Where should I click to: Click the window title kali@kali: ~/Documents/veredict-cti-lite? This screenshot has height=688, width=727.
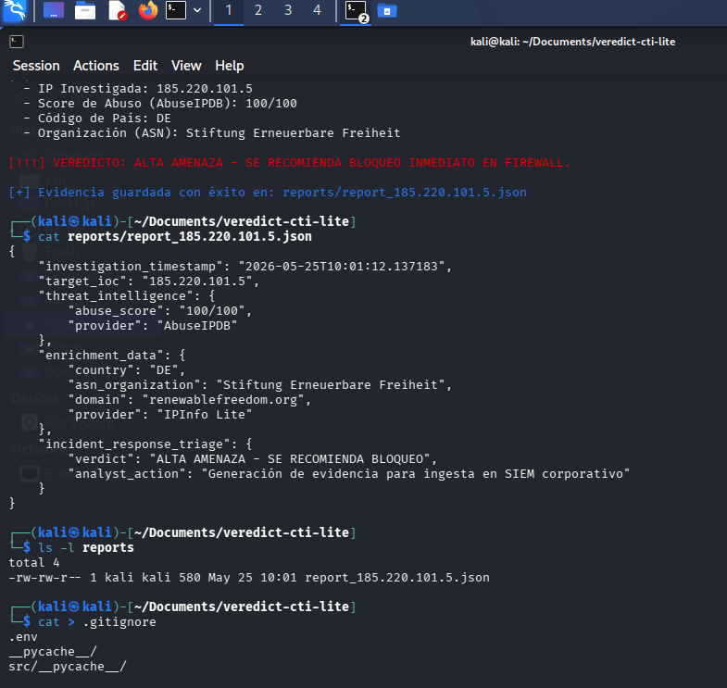[x=572, y=42]
